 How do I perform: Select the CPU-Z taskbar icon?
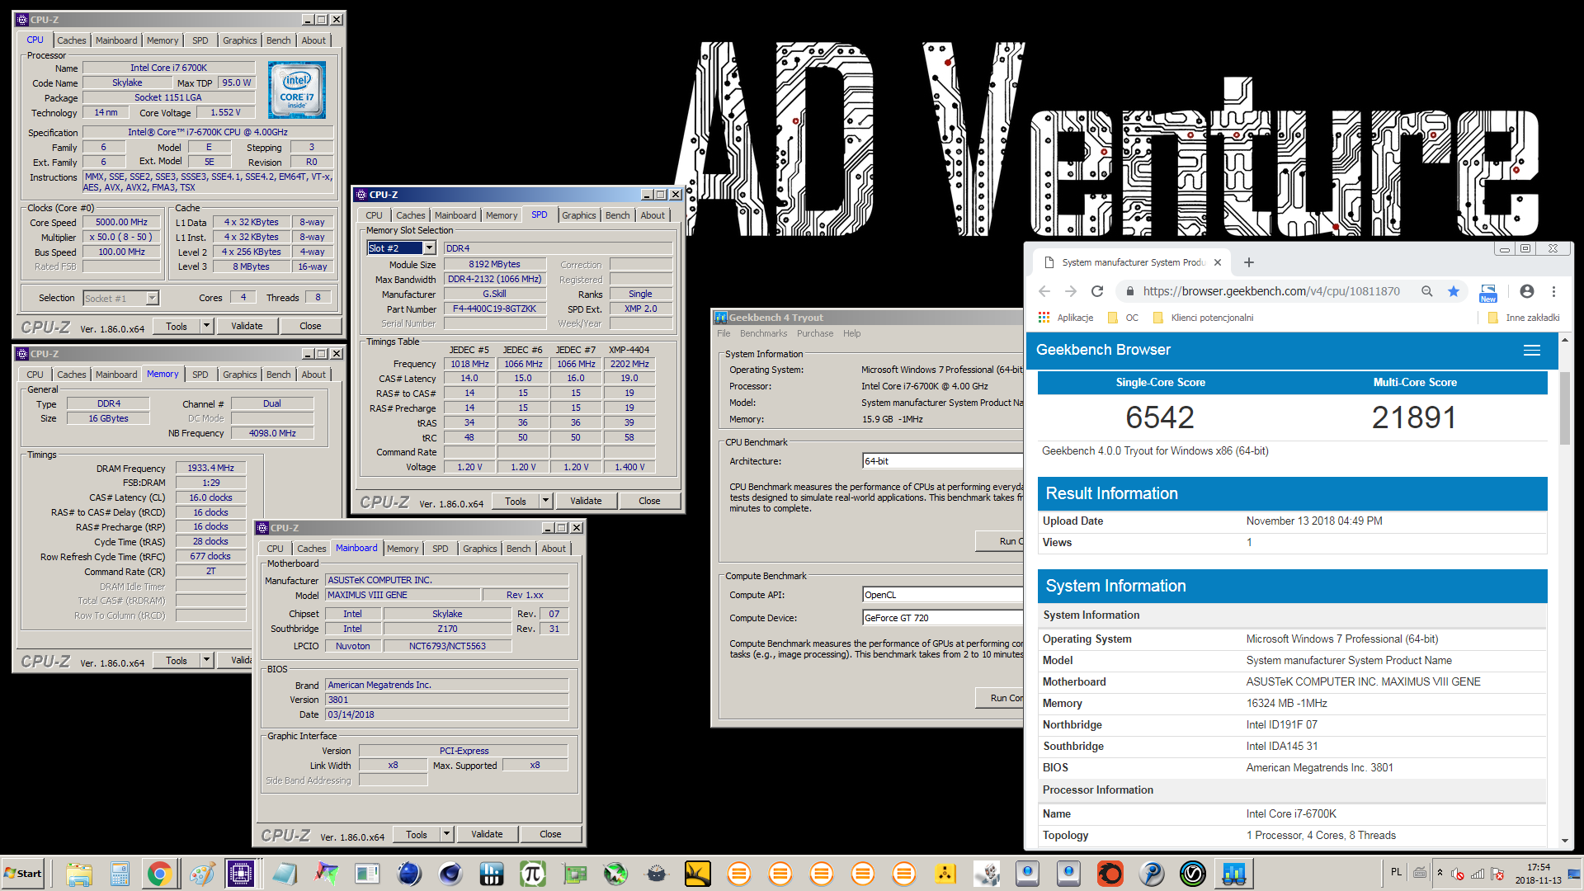[241, 874]
